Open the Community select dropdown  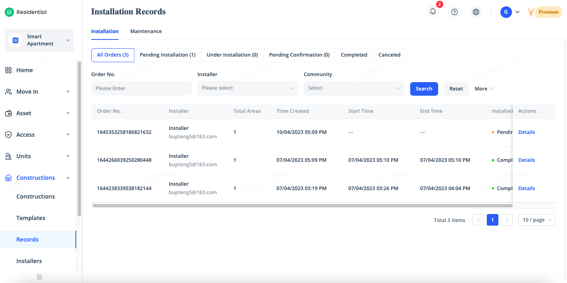[x=354, y=88]
